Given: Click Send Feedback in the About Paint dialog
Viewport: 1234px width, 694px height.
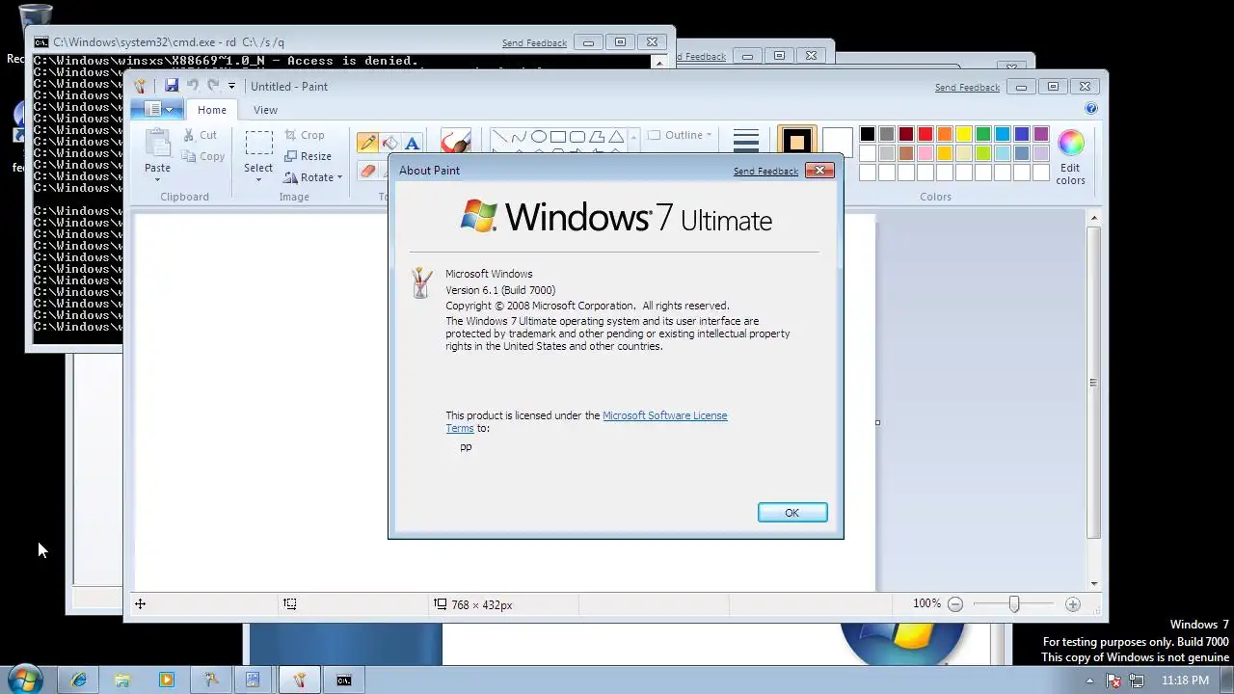Looking at the screenshot, I should click(x=765, y=172).
